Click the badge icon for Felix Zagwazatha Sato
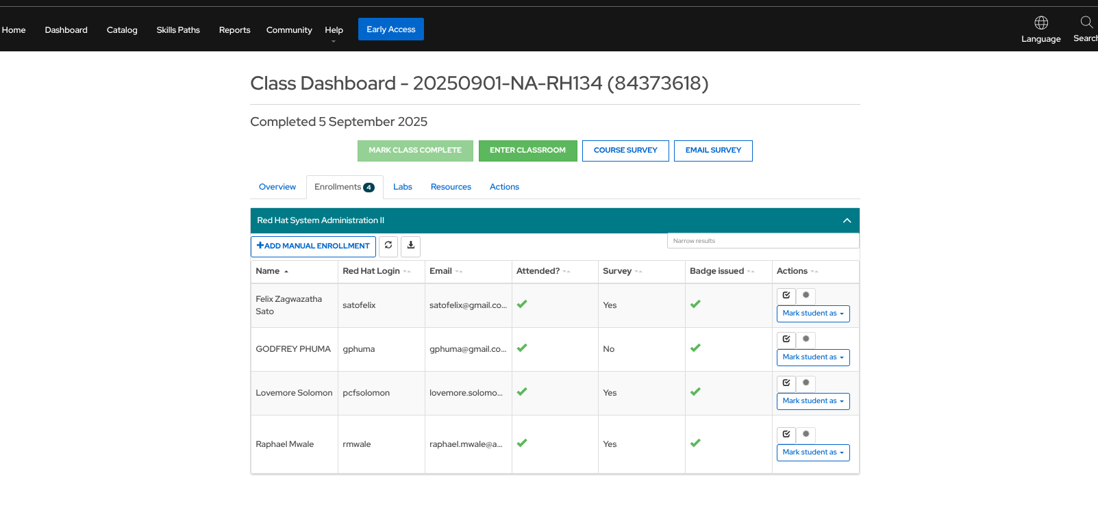This screenshot has width=1098, height=512. point(806,296)
